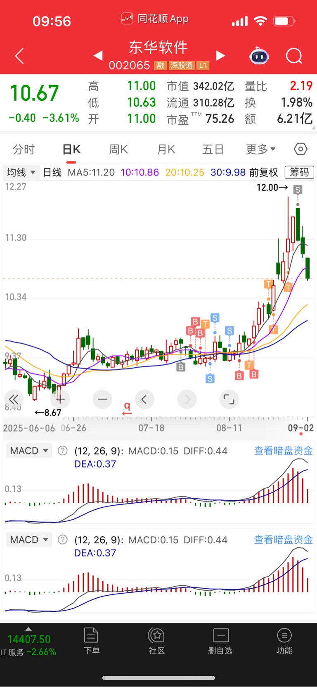Select the 日K tab
317x687 pixels.
pyautogui.click(x=71, y=149)
